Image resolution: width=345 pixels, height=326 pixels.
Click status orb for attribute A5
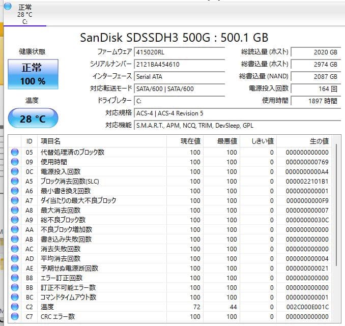pos(15,181)
